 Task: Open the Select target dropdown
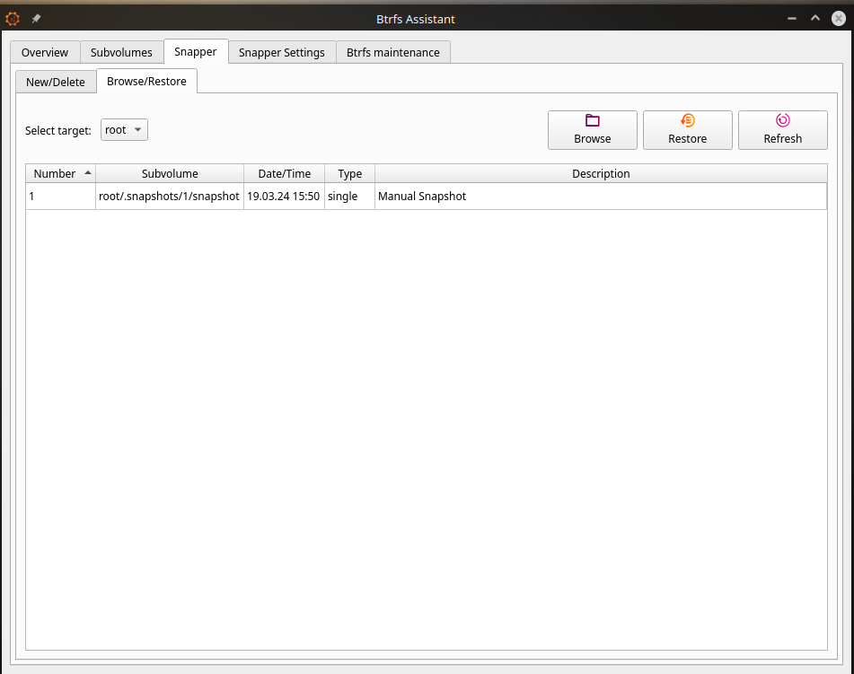coord(124,130)
